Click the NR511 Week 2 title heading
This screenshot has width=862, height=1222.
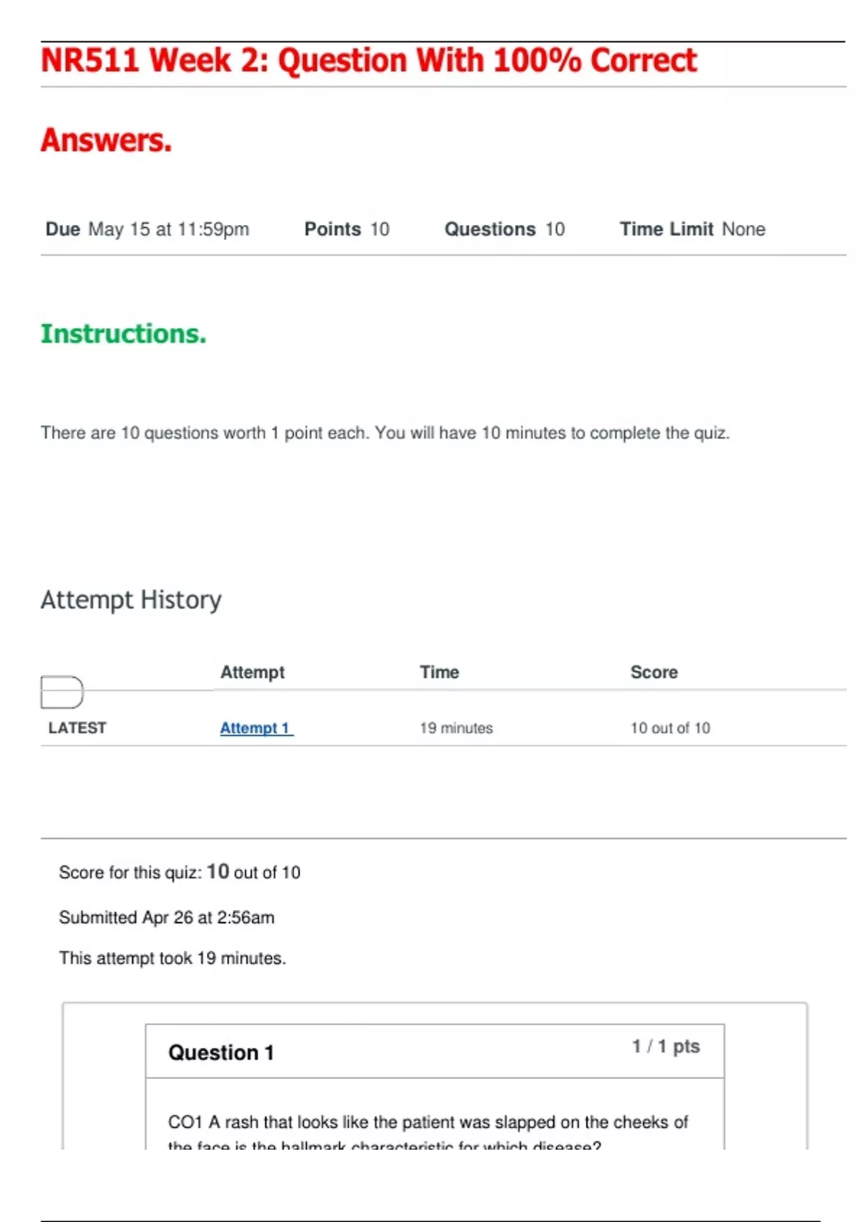point(369,60)
